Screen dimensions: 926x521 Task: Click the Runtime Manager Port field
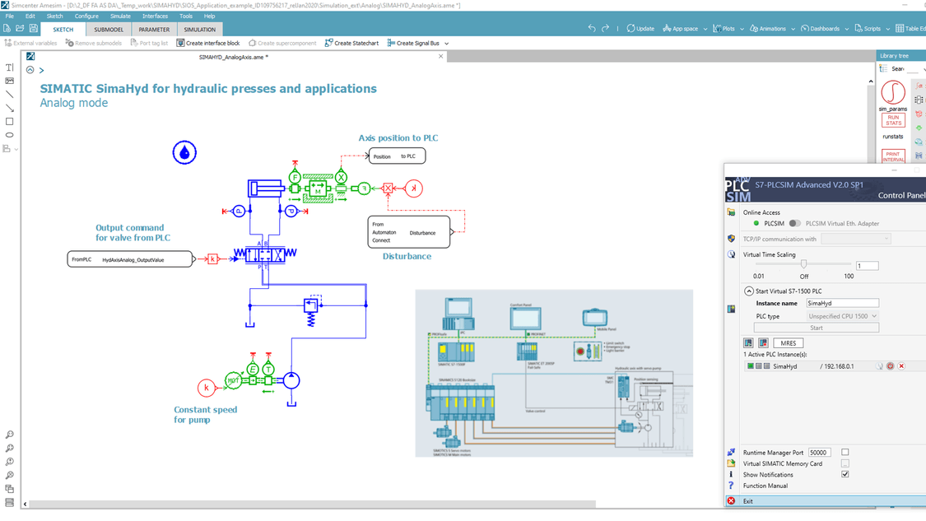pos(820,453)
